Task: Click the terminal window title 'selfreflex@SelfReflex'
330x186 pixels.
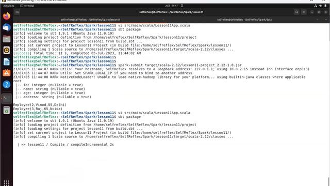Action: [x=171, y=12]
